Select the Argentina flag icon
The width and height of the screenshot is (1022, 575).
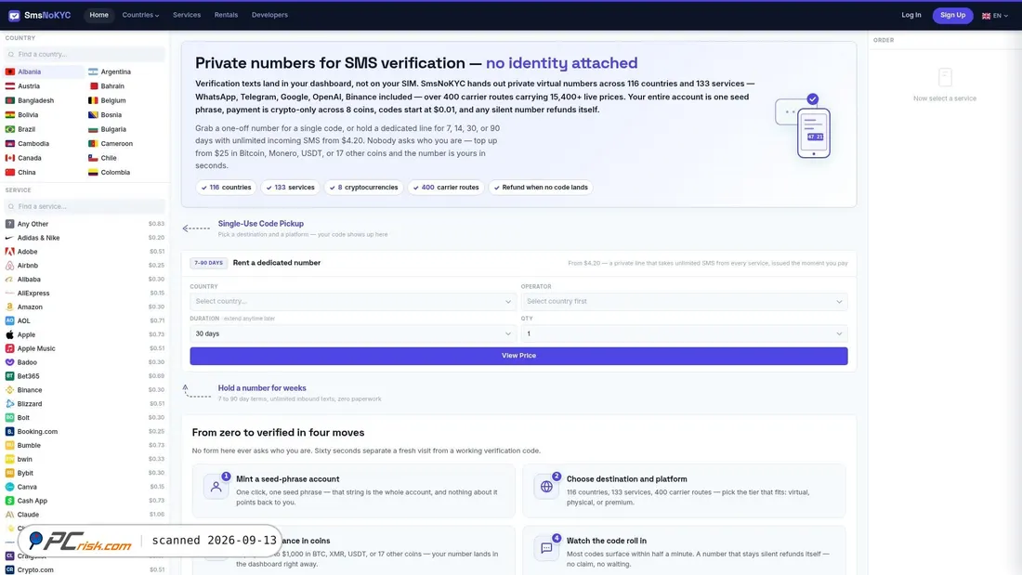93,72
